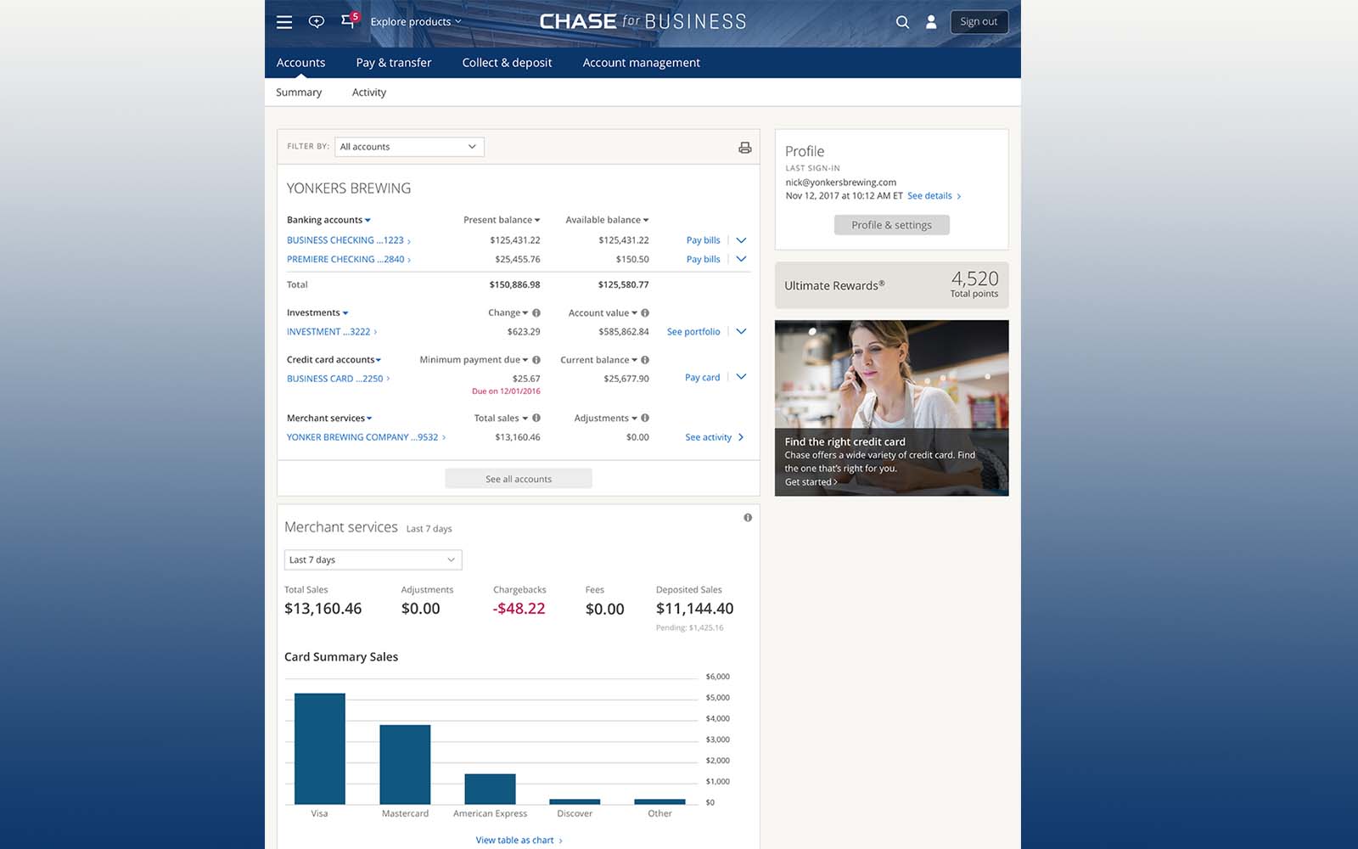Open the Find the right credit card ad

[891, 408]
